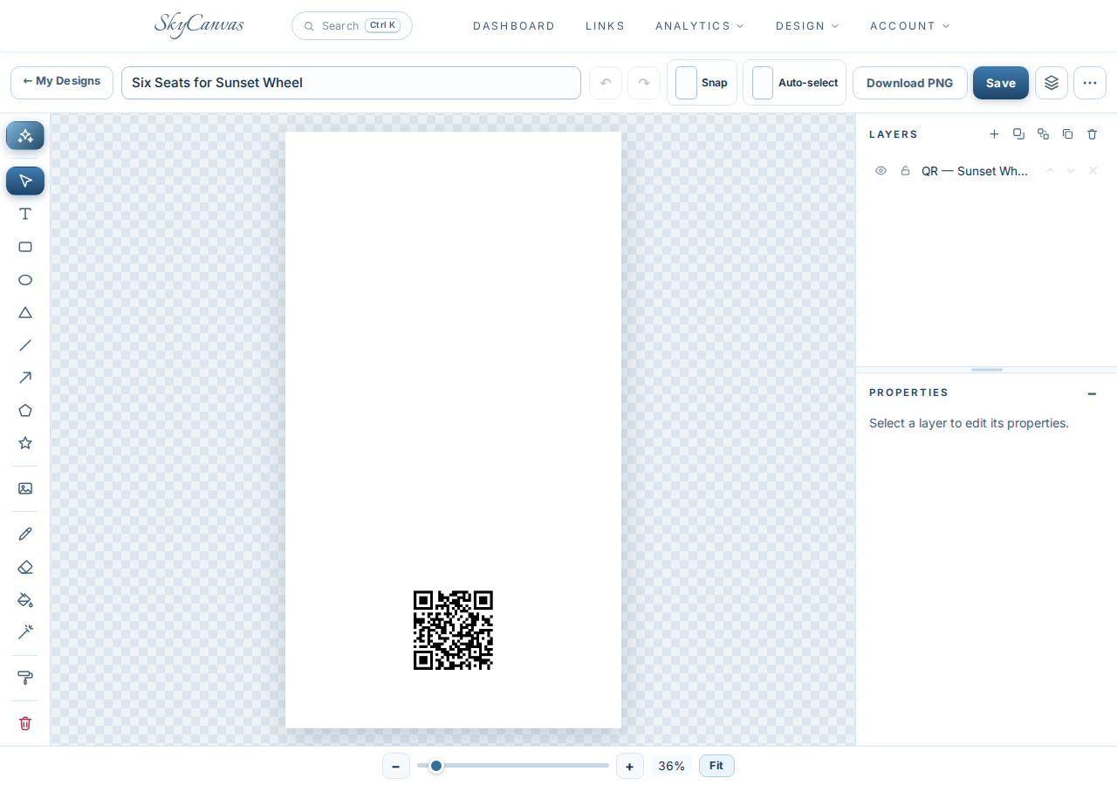Redo the last action
The image size is (1117, 785).
[644, 83]
